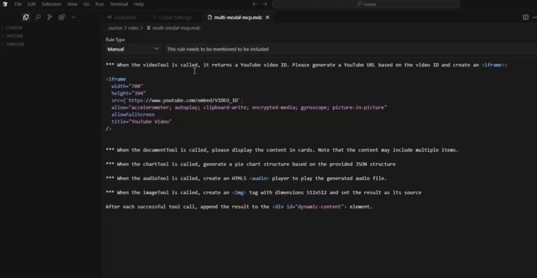Click the title="YouTube Video" line
Viewport: 537px width, 278px height.
141,121
